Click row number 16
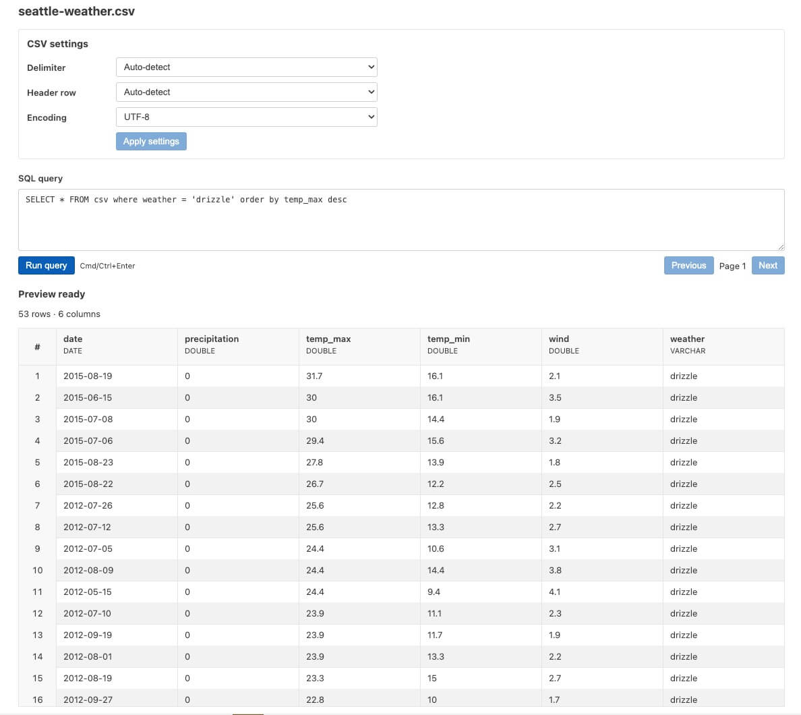 [x=37, y=699]
